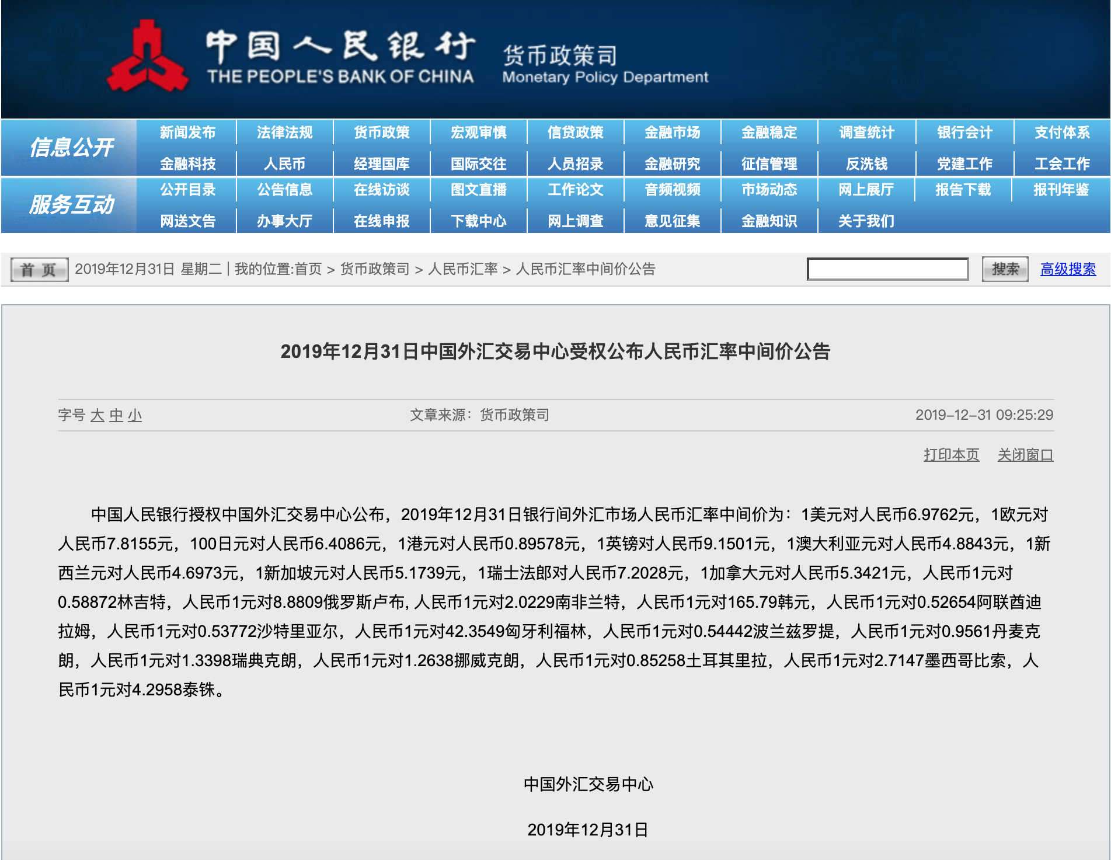
Task: Click the 文章来源：货币政策司 source text
Action: (479, 415)
